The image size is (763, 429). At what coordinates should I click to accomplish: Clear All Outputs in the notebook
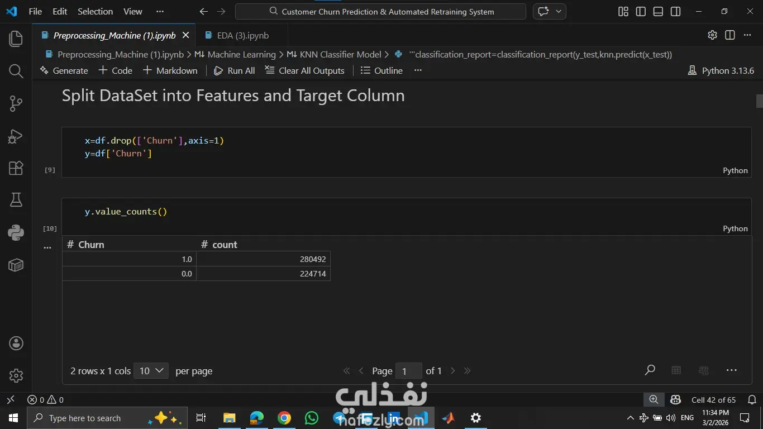pyautogui.click(x=305, y=70)
